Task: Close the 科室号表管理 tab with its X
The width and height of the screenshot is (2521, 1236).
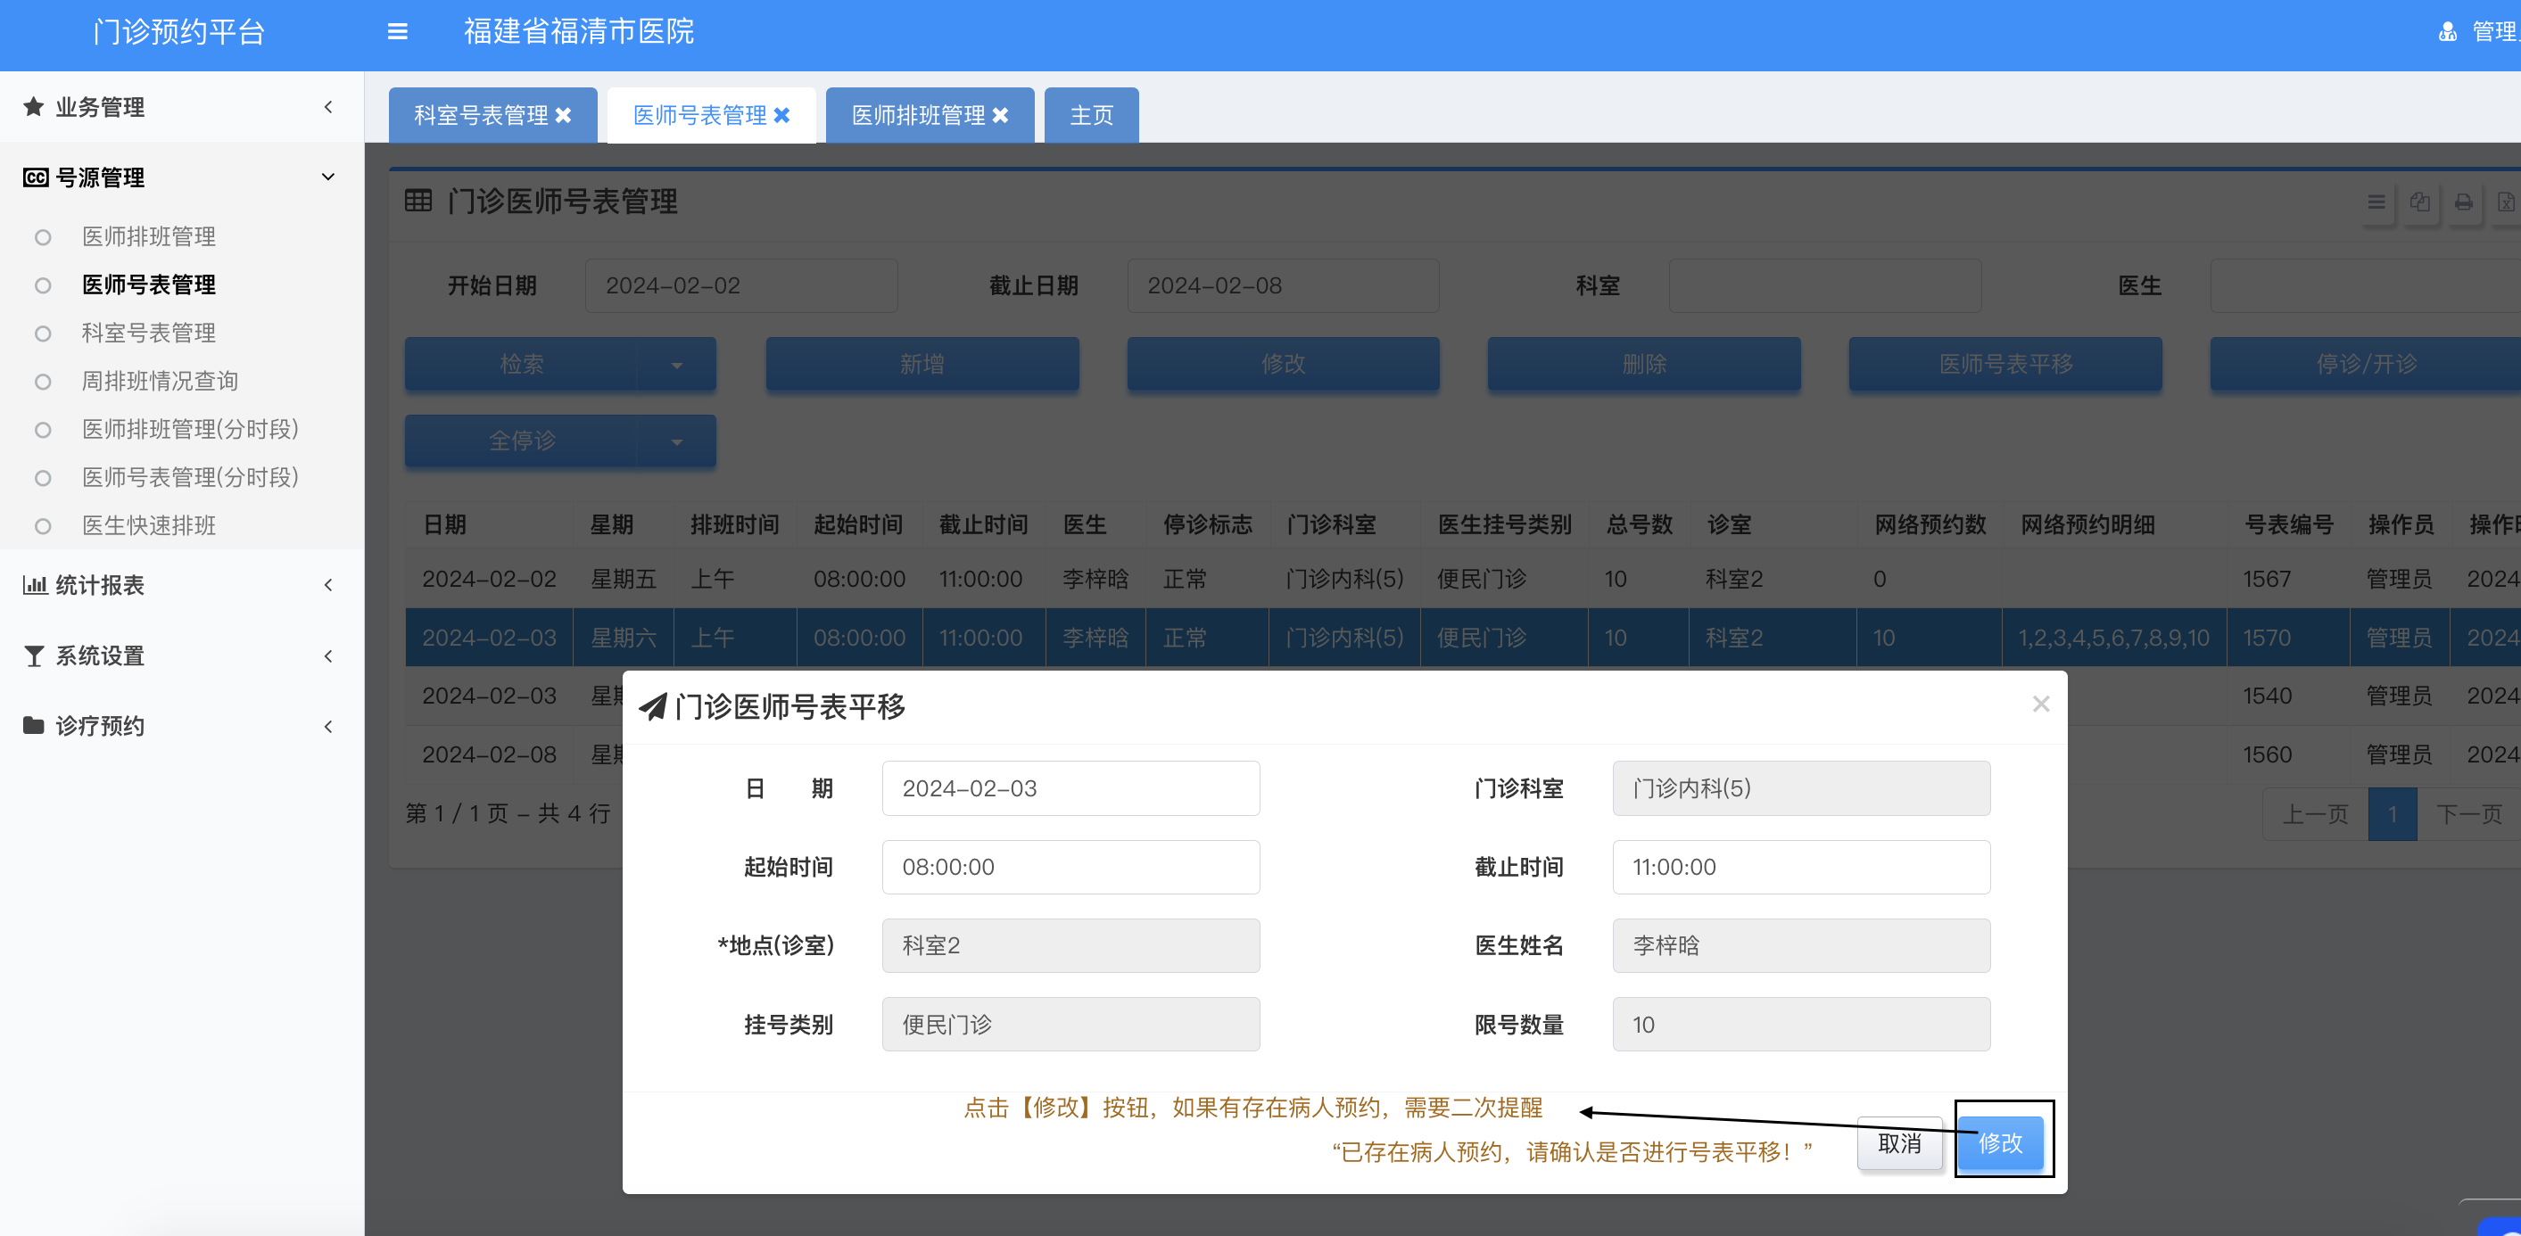Action: tap(564, 115)
